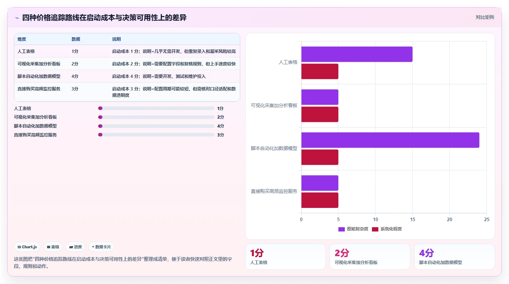This screenshot has width=509, height=284.
Task: Click the main heading 四种价格追踪路线
Action: [x=104, y=18]
